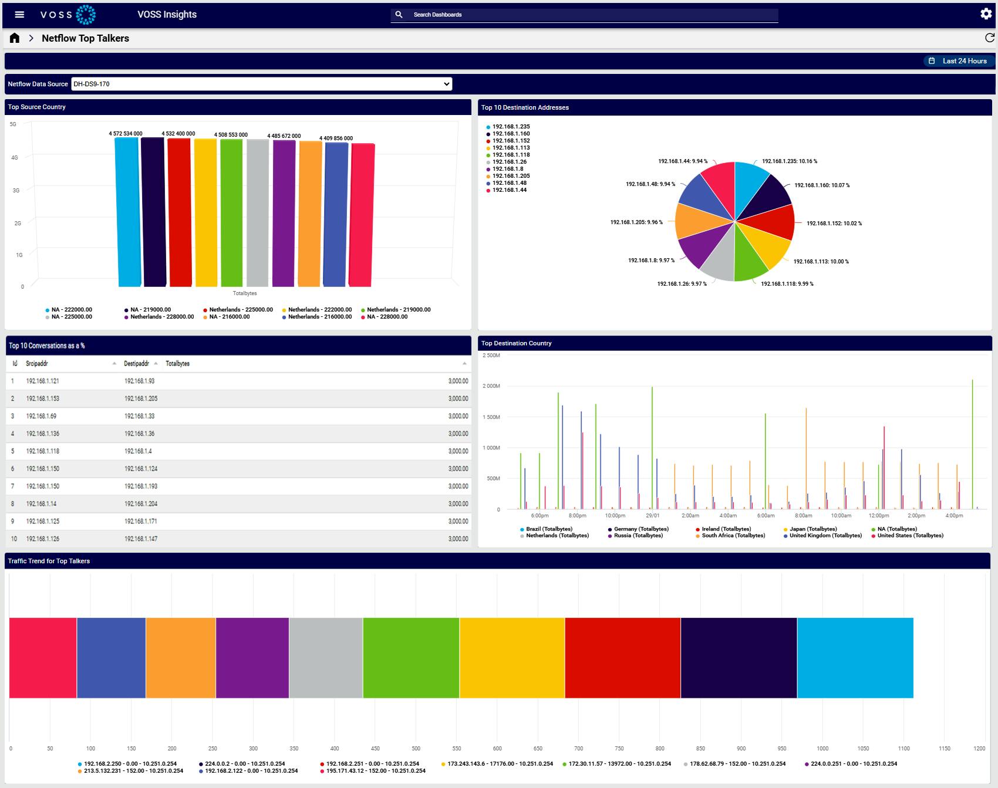Toggle legend entry 192.168.1.152

[x=508, y=141]
